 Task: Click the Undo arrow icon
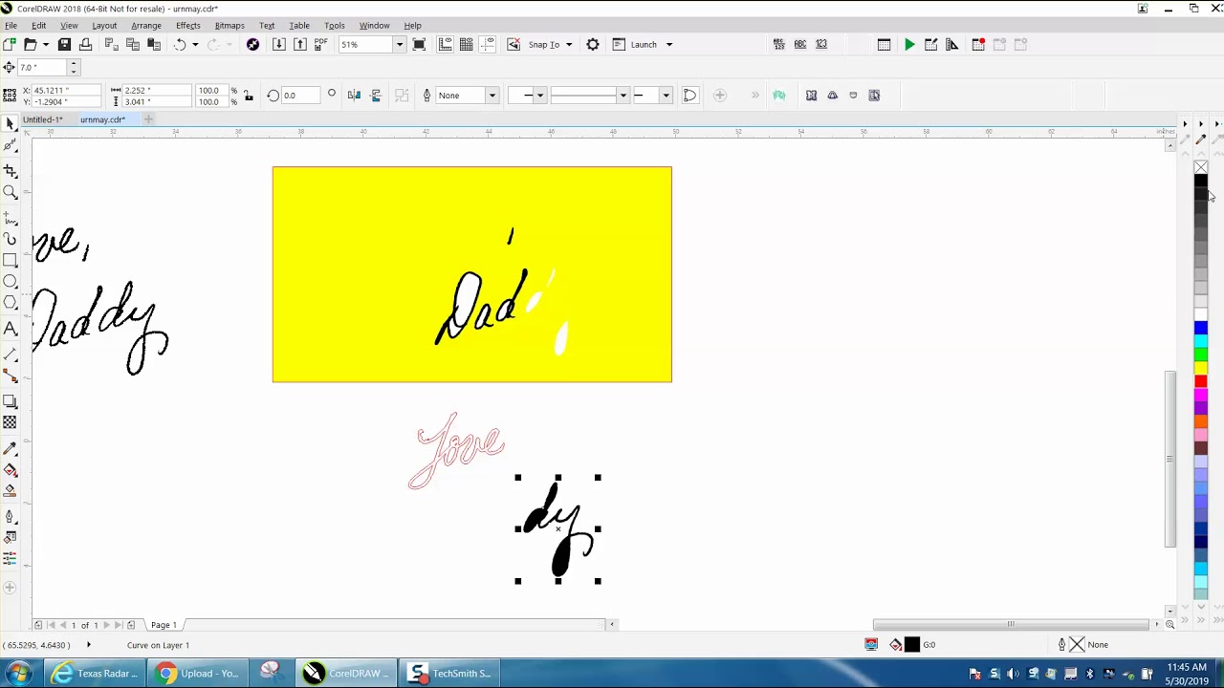[179, 44]
